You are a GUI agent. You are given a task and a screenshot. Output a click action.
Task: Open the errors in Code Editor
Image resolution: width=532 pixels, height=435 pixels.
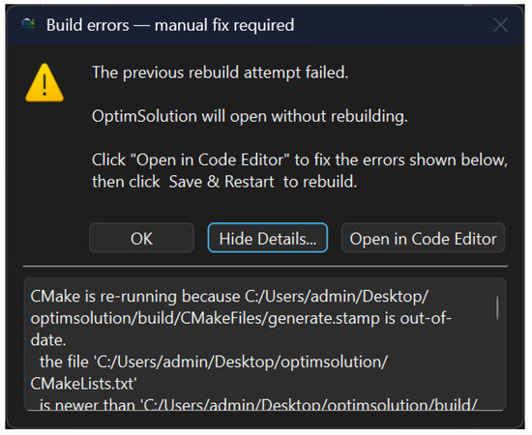(x=423, y=239)
